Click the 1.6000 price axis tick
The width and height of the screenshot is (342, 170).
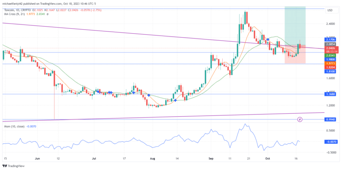331,78
